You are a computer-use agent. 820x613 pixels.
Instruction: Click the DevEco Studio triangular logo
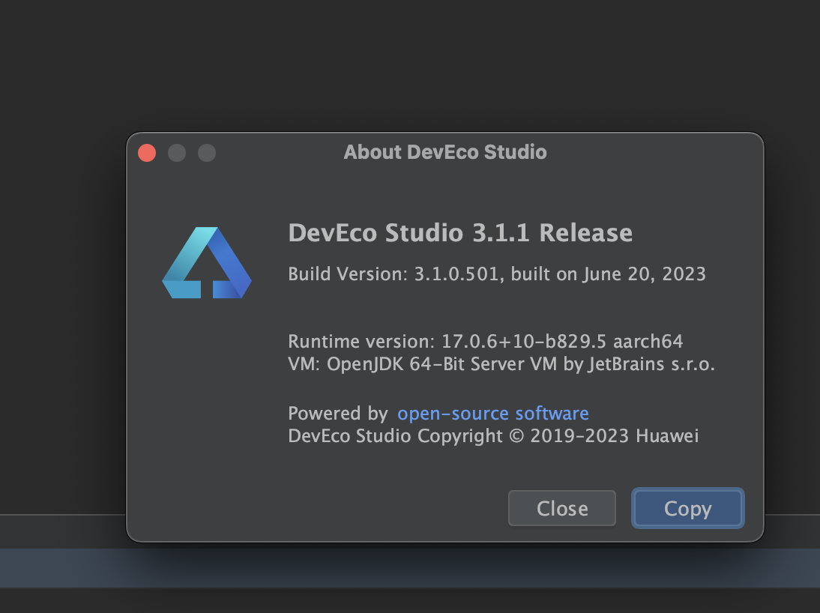coord(207,262)
